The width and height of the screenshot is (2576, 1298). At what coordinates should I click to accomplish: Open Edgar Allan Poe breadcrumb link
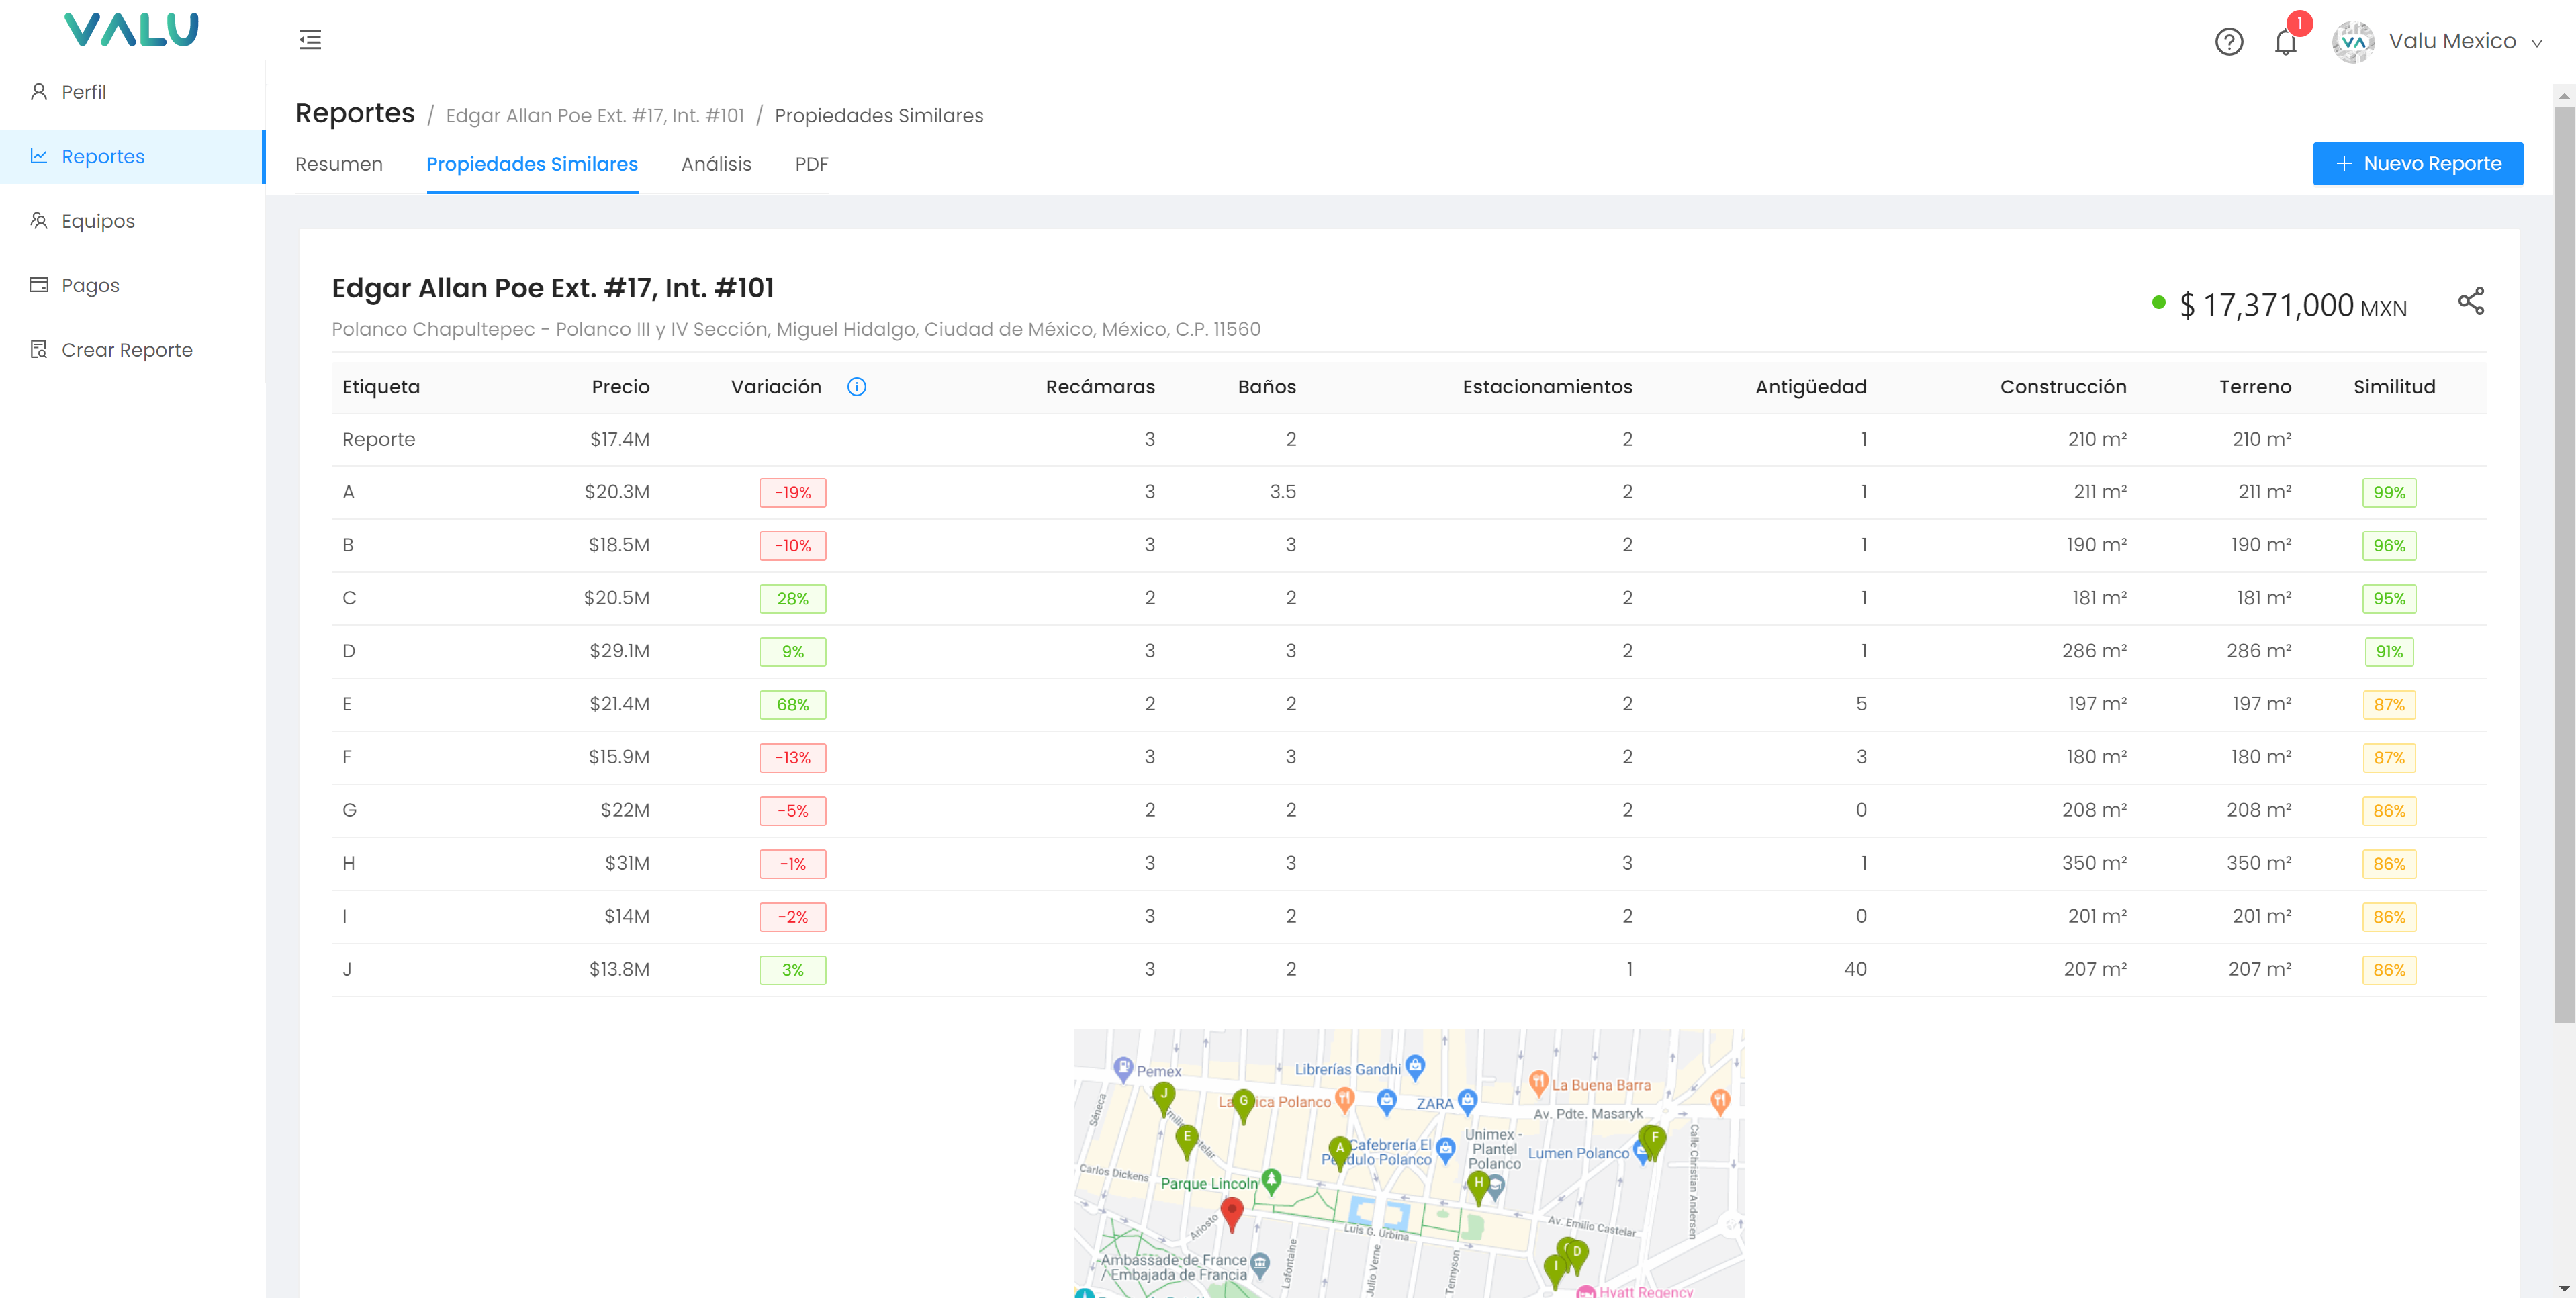click(x=595, y=116)
